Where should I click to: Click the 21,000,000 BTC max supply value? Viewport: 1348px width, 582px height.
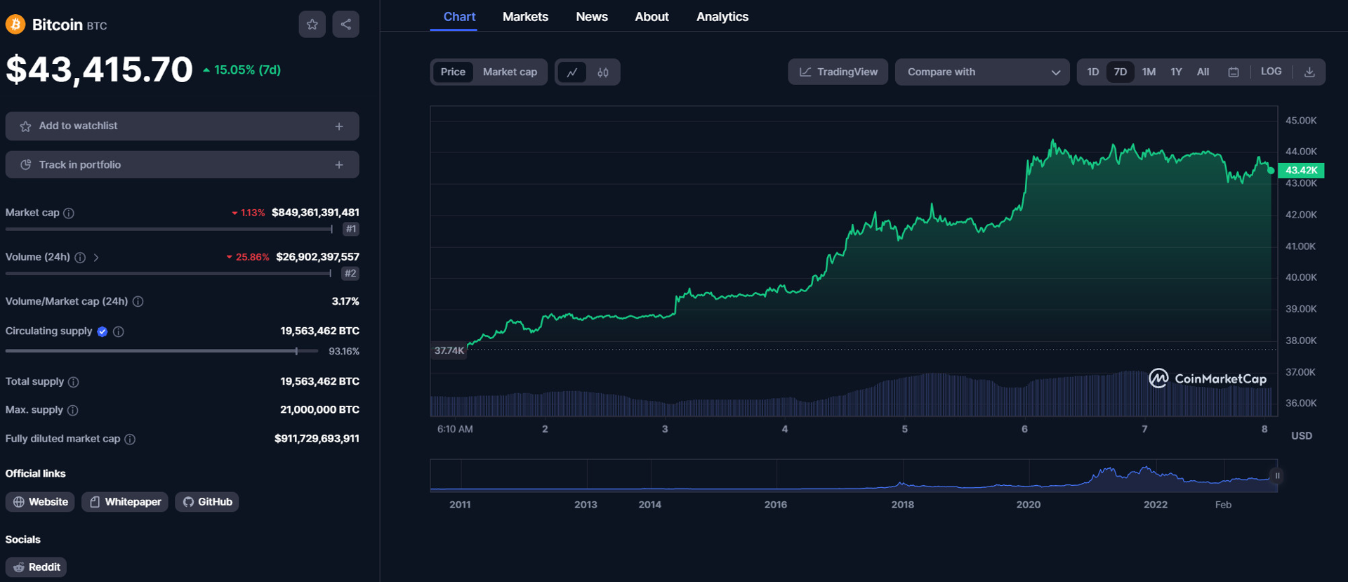(x=319, y=410)
